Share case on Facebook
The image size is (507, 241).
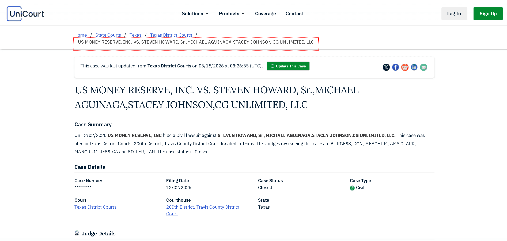coord(395,67)
